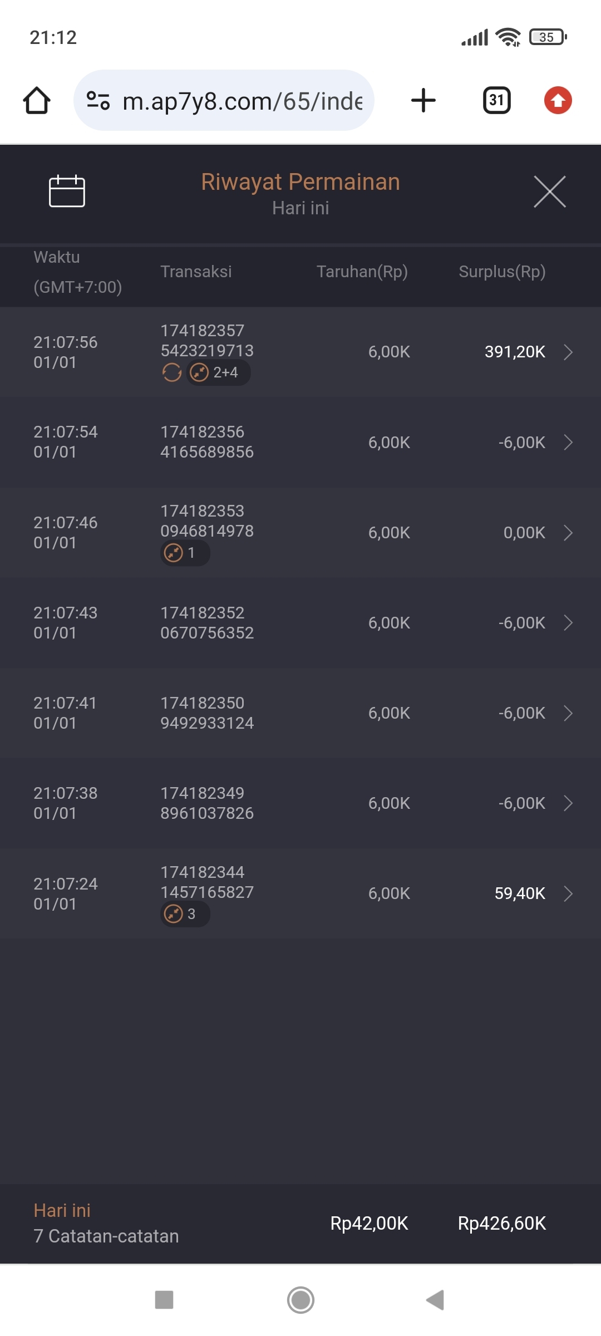Tap the 2+4 scatter badge
This screenshot has height=1336, width=601.
(218, 372)
